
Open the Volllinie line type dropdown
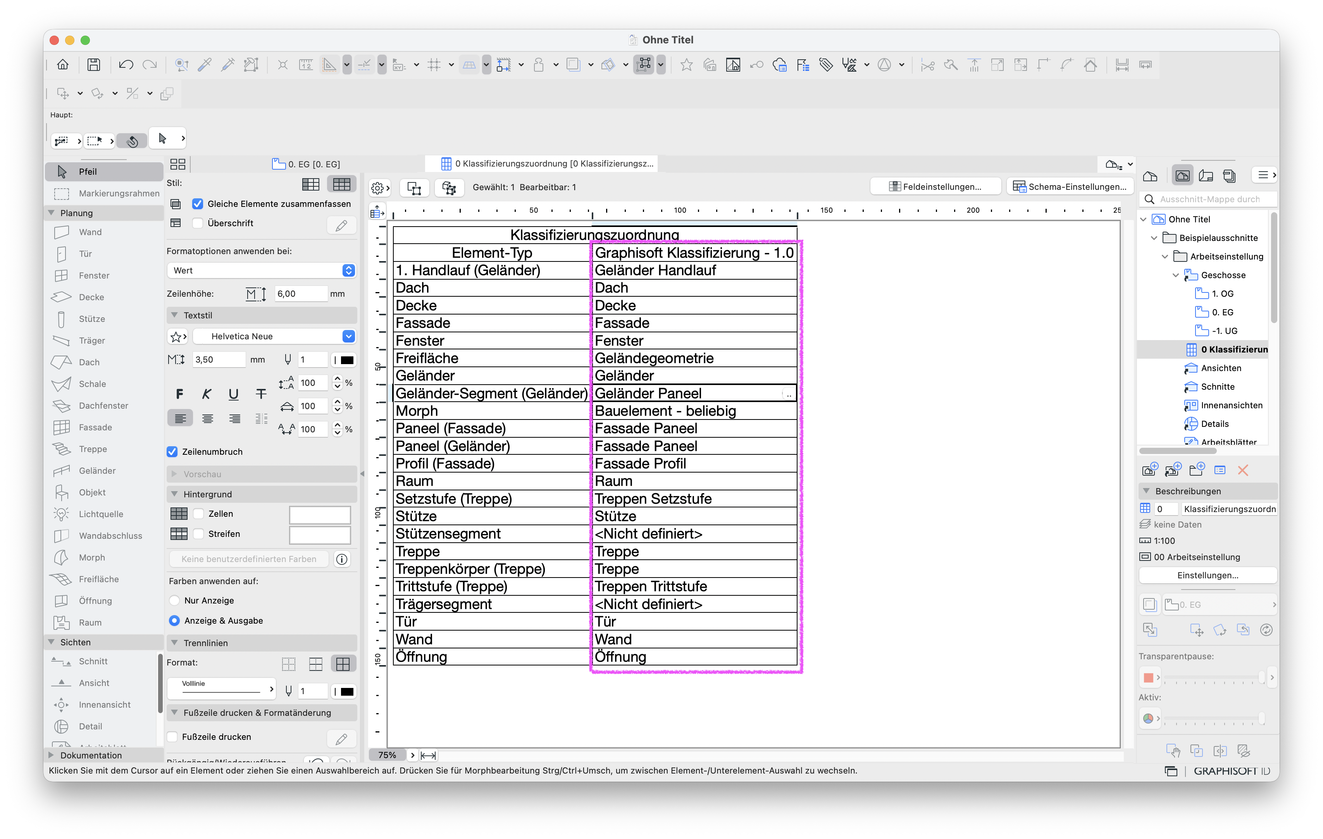pyautogui.click(x=221, y=689)
